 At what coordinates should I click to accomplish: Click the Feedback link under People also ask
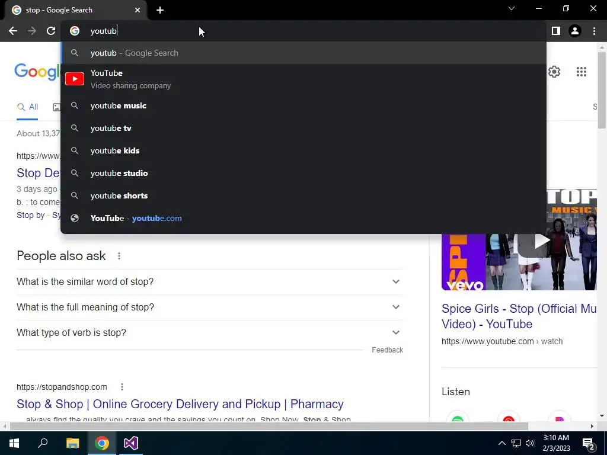pyautogui.click(x=388, y=350)
